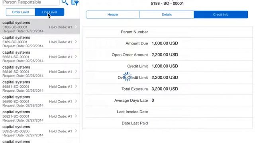Click the search magnifier icon

[65, 2]
